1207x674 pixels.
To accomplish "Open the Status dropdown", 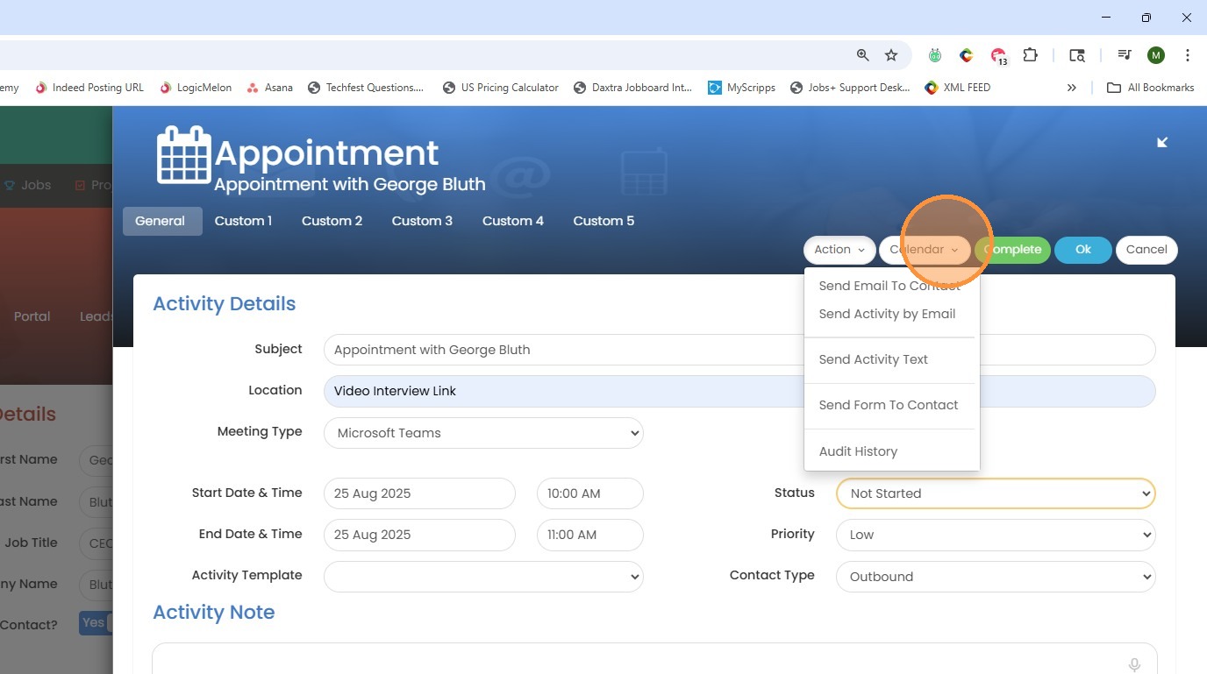I will click(x=996, y=493).
